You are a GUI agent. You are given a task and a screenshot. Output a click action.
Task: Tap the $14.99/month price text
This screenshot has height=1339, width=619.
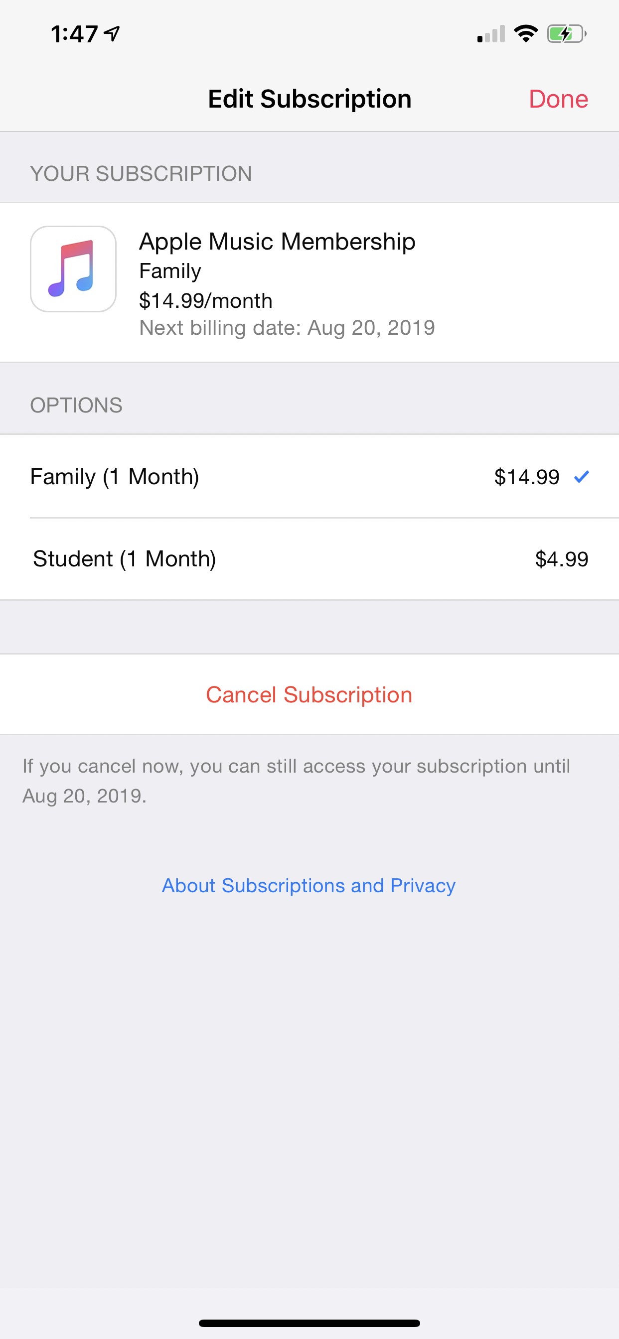205,300
